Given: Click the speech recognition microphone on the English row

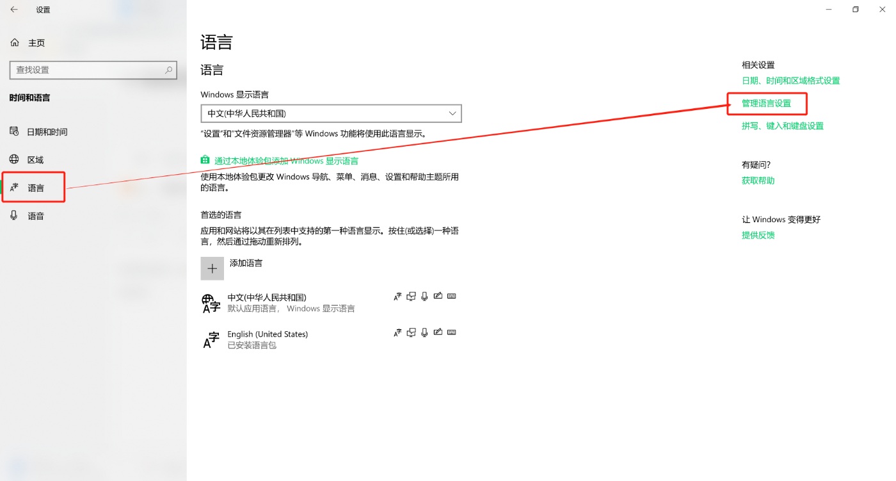Looking at the screenshot, I should click(x=424, y=332).
